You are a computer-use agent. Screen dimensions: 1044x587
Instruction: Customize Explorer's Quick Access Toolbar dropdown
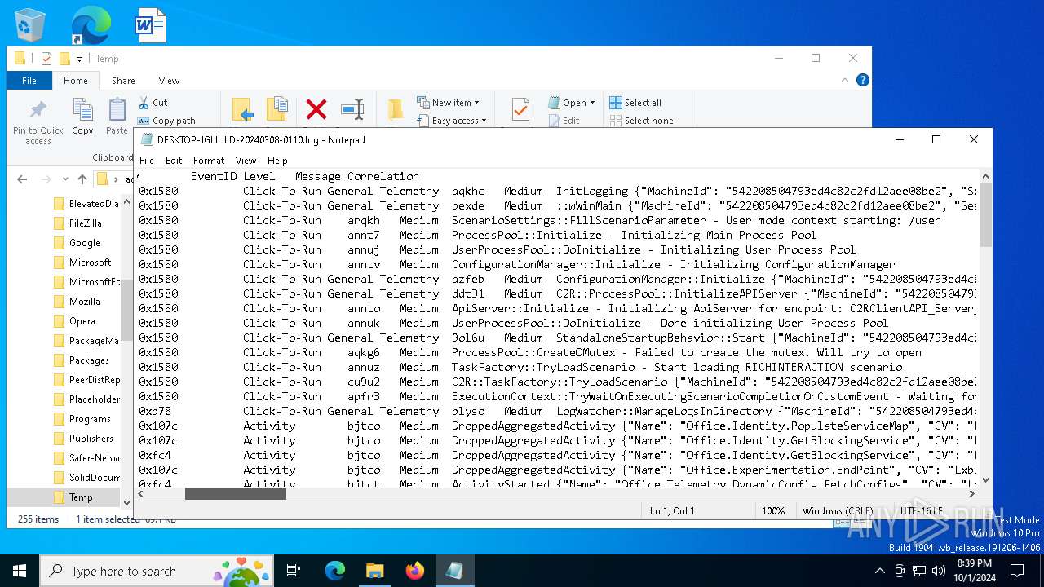coord(79,59)
